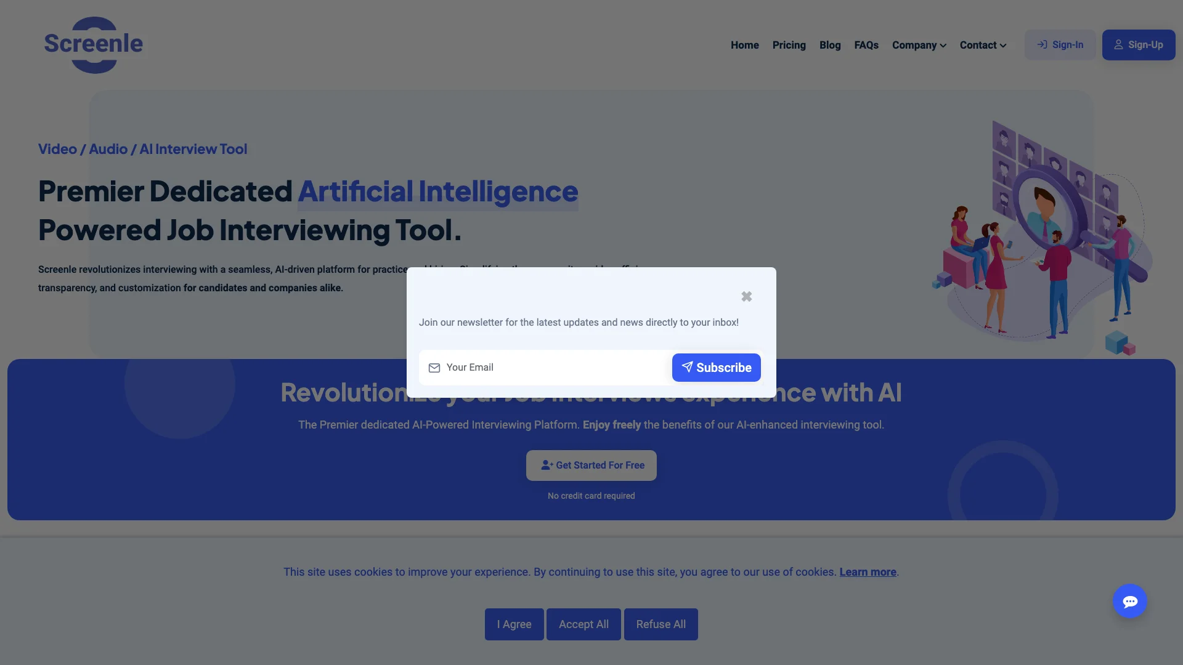Image resolution: width=1183 pixels, height=665 pixels.
Task: Click the Sign-Up button
Action: click(1138, 45)
